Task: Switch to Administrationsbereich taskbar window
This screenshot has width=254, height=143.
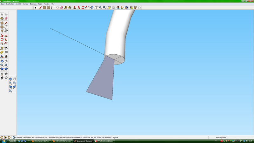Action: click(62, 141)
